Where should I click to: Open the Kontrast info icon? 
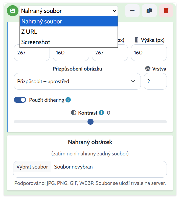point(101,113)
